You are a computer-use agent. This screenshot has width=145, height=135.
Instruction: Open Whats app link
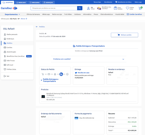point(46,14)
